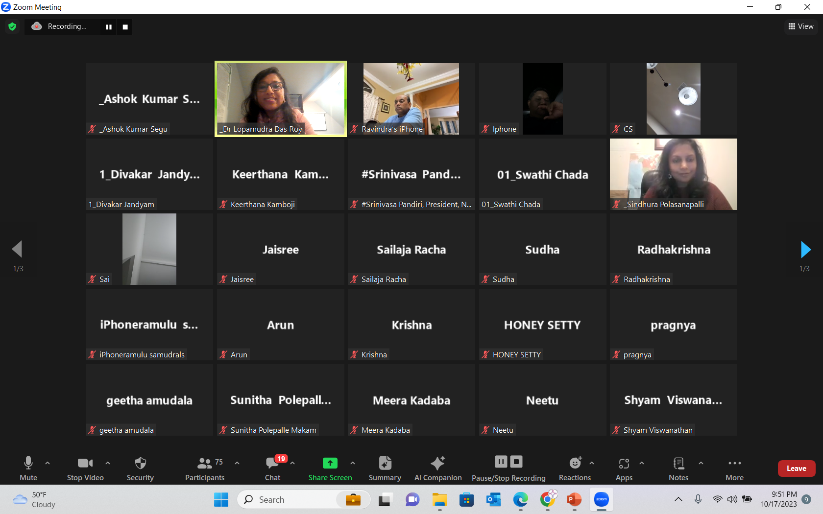Click the 01_Swathi Chada tile

(543, 174)
